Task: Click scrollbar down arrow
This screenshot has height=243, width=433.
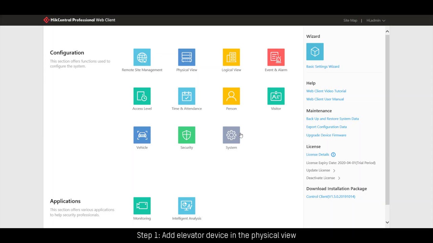Action: pos(387,222)
